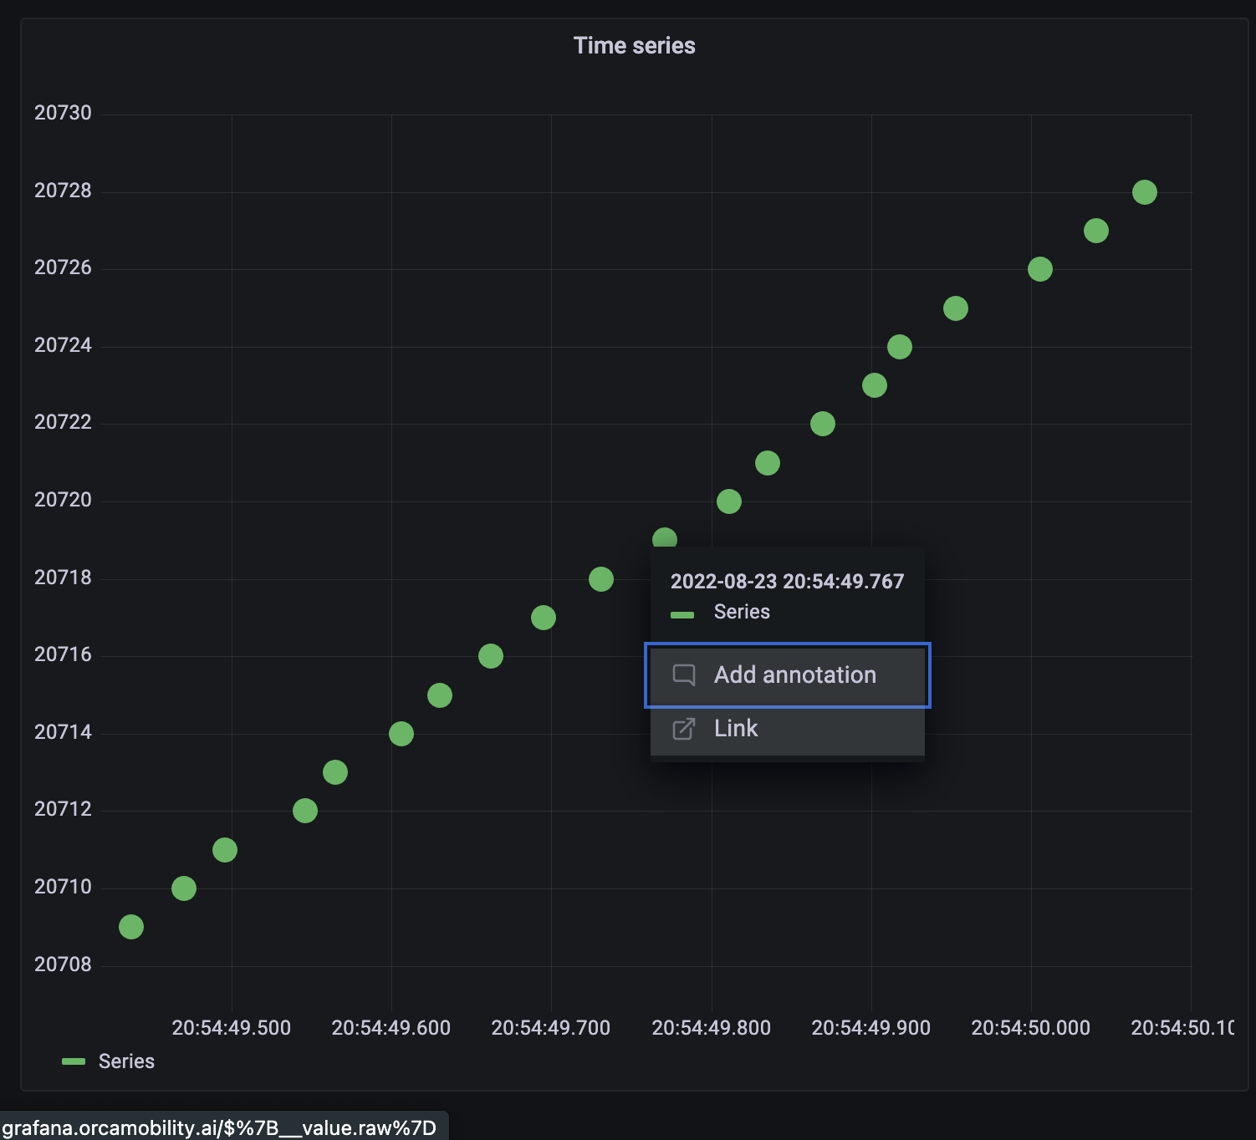The height and width of the screenshot is (1140, 1256).
Task: Select the highest data point at value 20728
Action: point(1144,192)
